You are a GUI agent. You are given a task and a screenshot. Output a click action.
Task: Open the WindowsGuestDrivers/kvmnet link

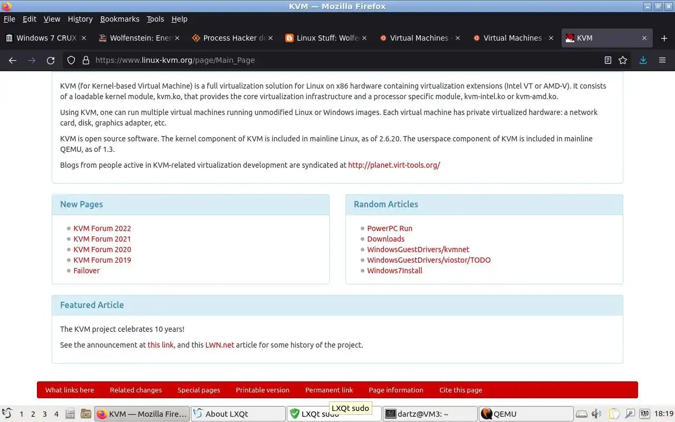pyautogui.click(x=418, y=250)
